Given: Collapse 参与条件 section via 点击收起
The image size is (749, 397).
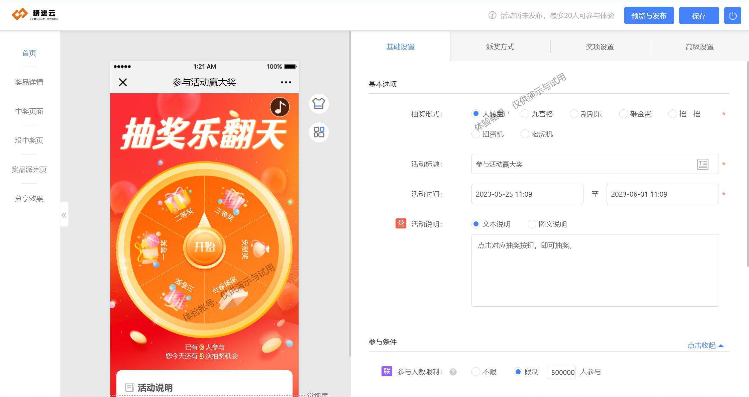Looking at the screenshot, I should point(705,345).
